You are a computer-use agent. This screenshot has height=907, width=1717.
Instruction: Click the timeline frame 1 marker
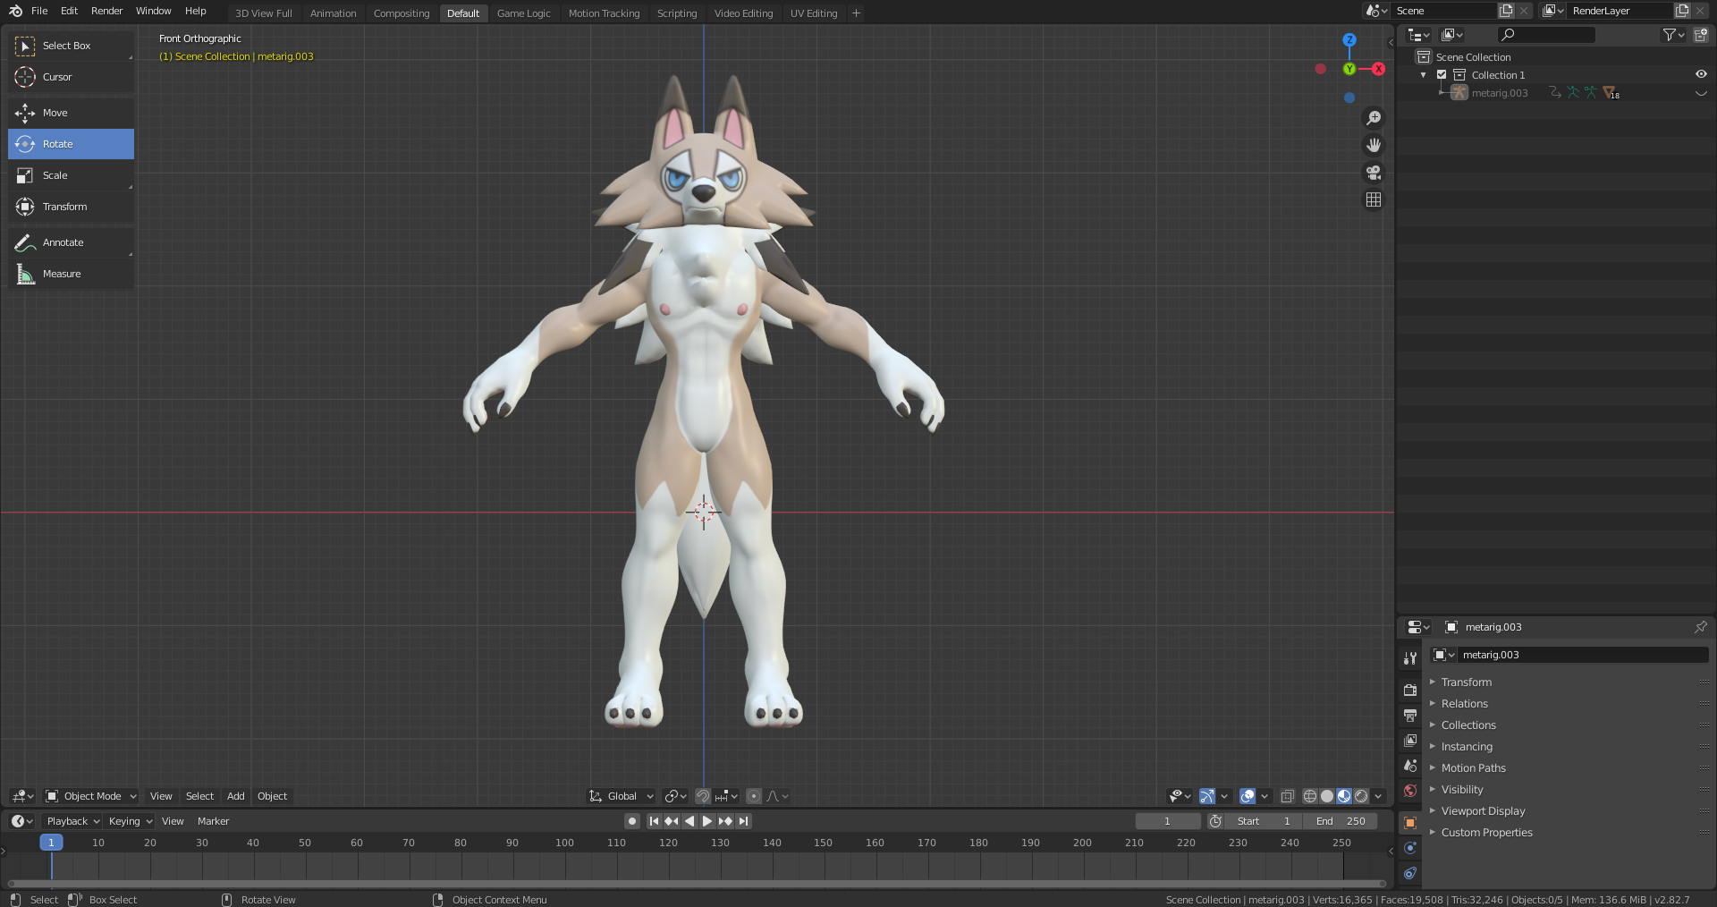point(51,843)
